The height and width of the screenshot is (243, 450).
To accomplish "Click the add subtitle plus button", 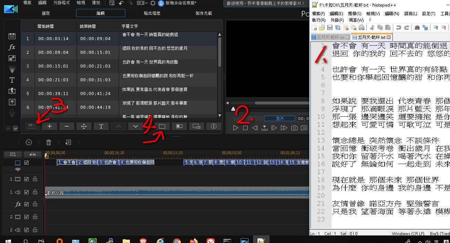I will tap(50, 126).
